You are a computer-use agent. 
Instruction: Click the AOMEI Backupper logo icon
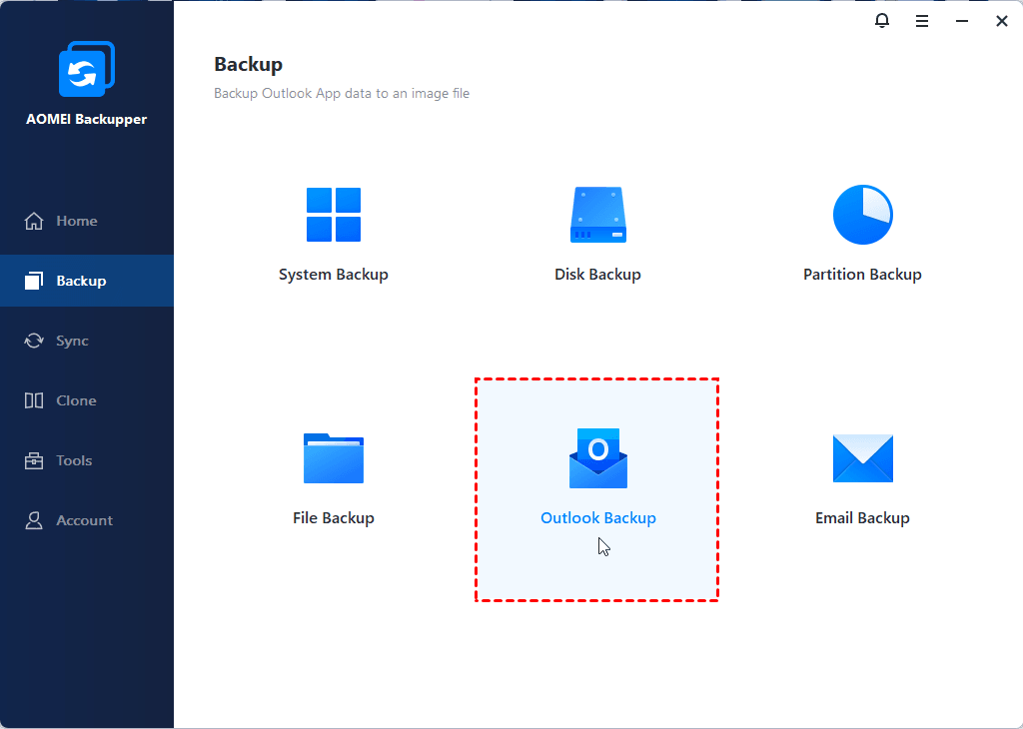[87, 69]
